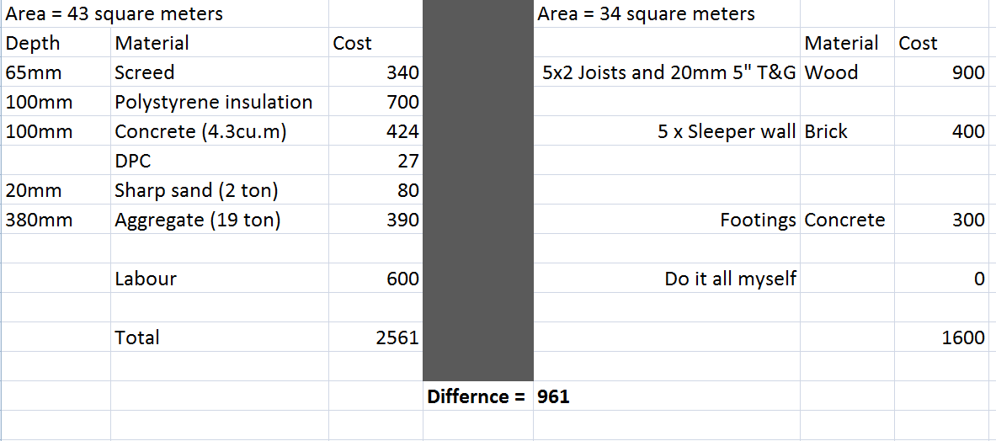
Task: Select the "Differnce =" label cell
Action: coord(477,396)
